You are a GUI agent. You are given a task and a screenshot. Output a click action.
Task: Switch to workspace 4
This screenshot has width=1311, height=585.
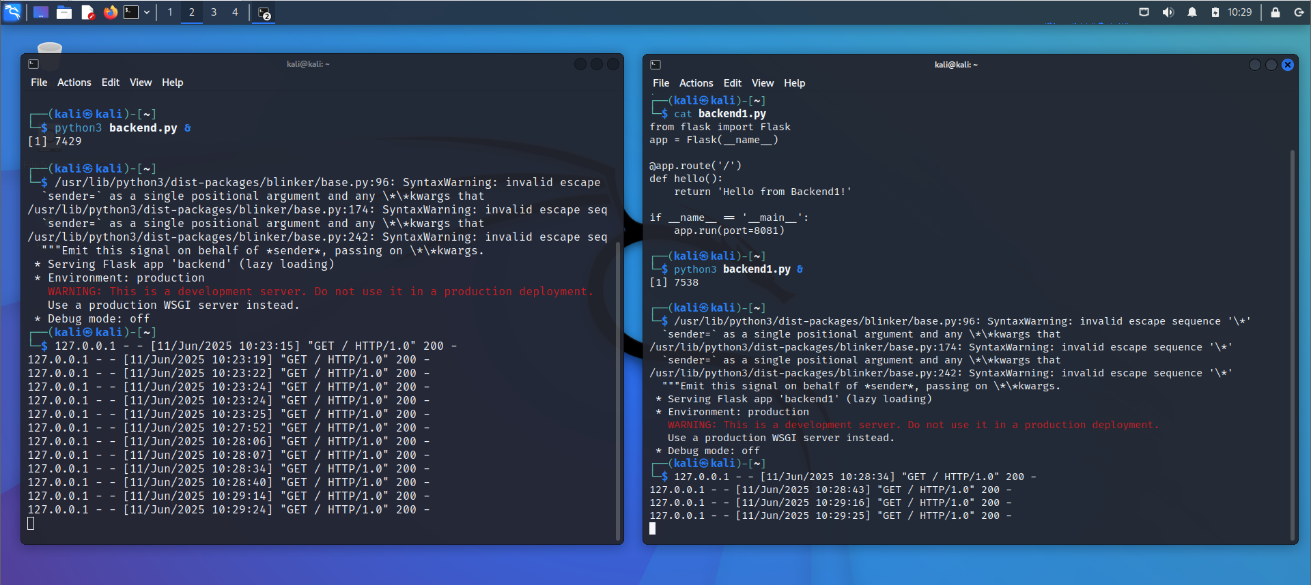(236, 12)
